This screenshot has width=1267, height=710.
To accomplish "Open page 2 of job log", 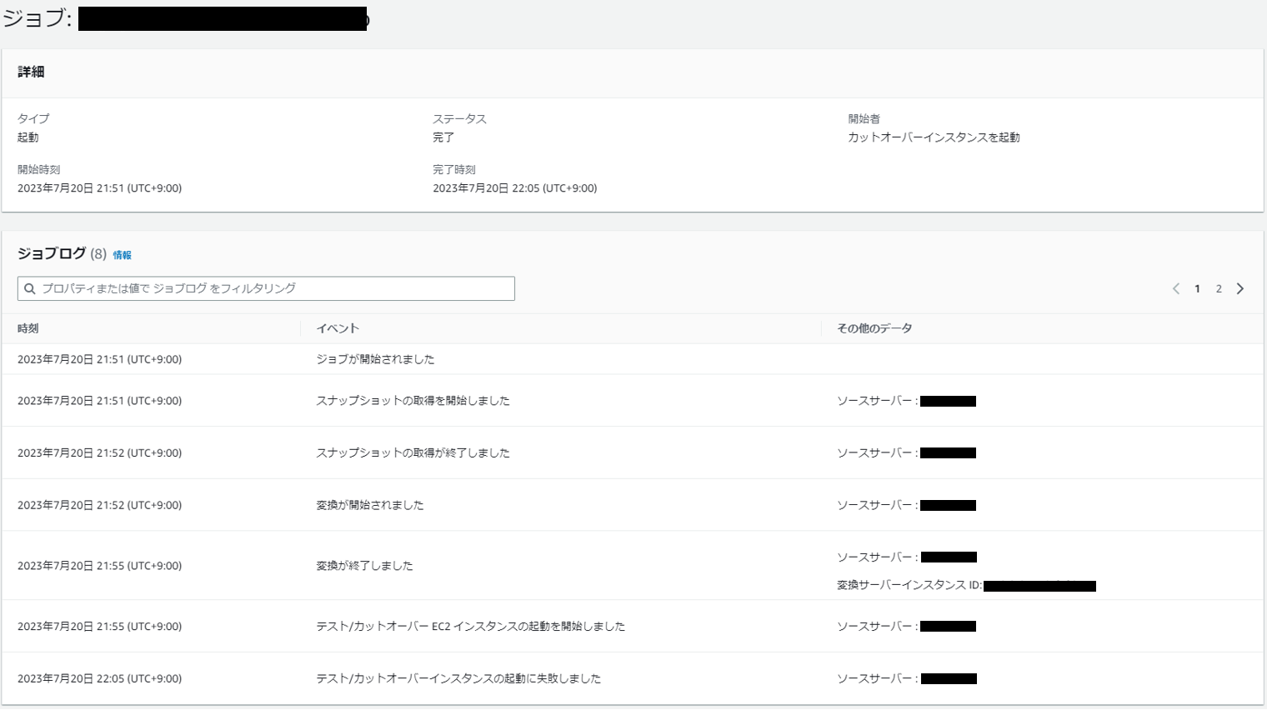I will point(1219,288).
